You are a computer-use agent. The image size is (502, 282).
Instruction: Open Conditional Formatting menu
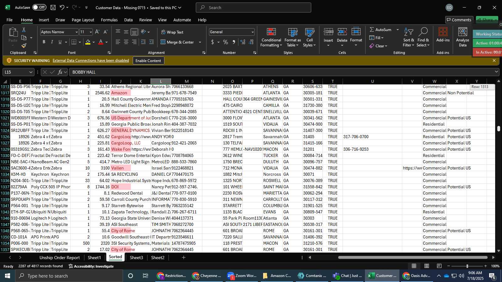tap(271, 37)
